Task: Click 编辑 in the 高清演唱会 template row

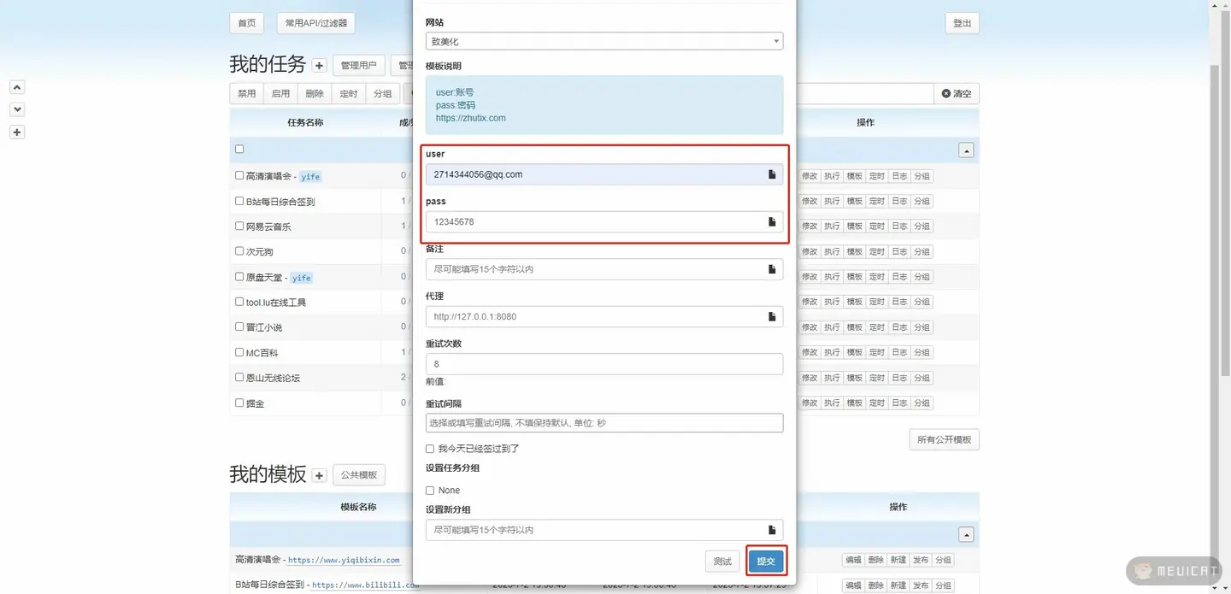Action: click(x=853, y=560)
